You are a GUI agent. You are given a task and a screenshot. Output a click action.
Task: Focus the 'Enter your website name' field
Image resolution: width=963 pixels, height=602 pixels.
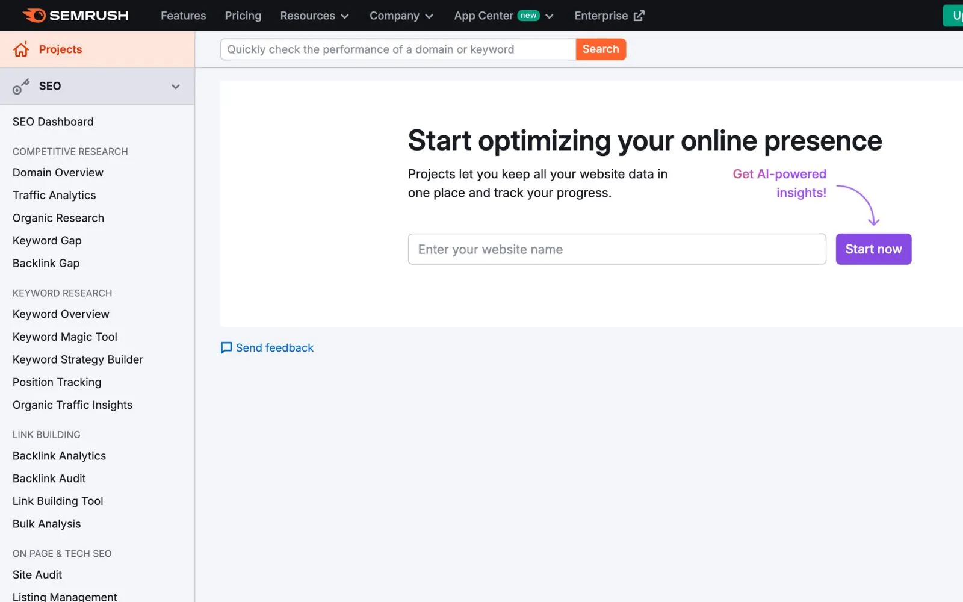pos(617,249)
